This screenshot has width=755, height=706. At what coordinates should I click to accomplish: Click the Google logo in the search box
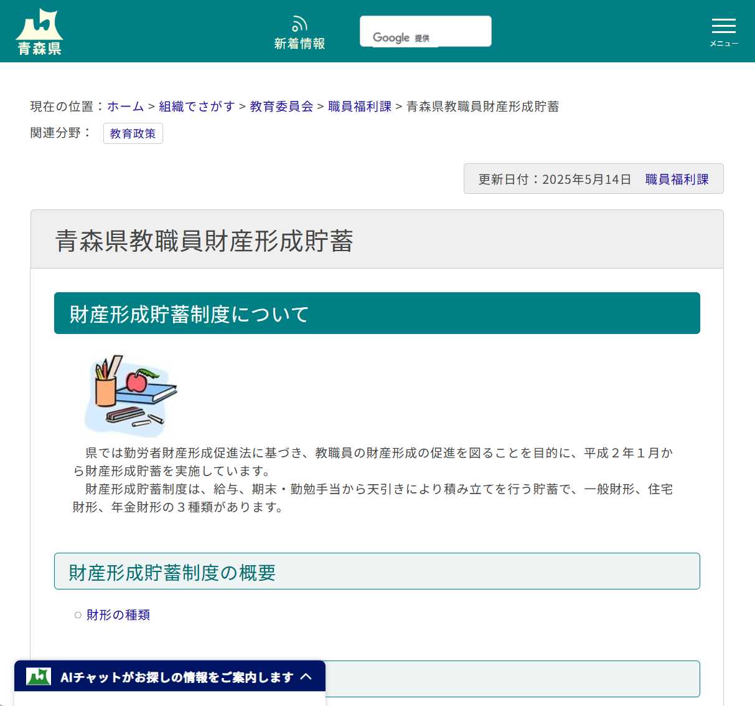tap(392, 37)
